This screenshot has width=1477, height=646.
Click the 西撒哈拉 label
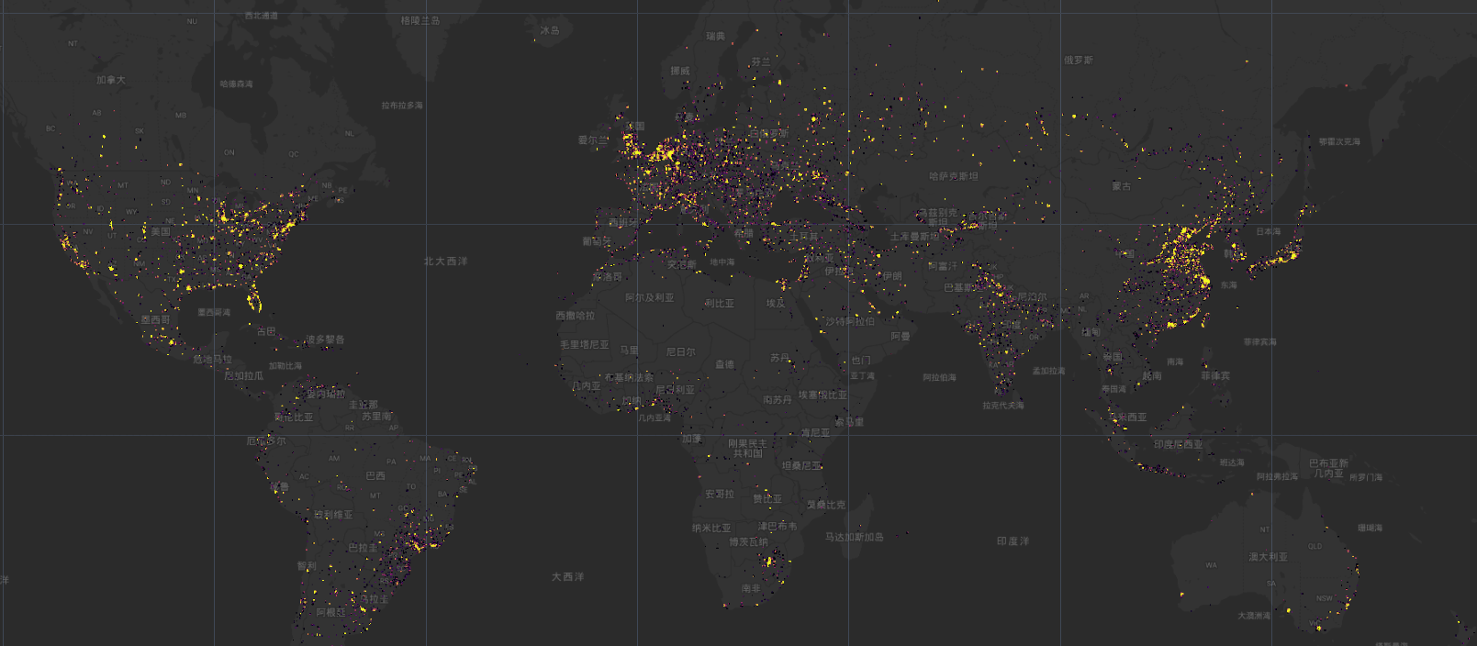575,316
